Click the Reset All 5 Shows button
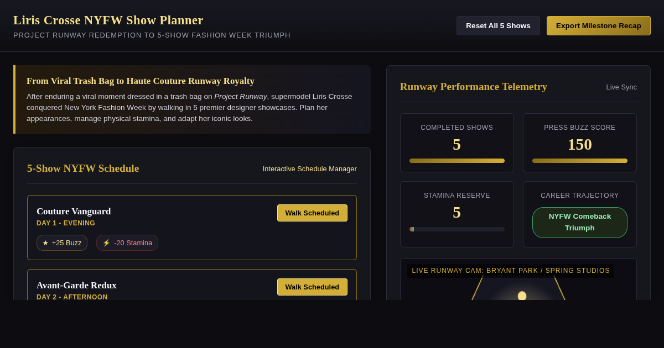This screenshot has height=348, width=664. [x=498, y=25]
